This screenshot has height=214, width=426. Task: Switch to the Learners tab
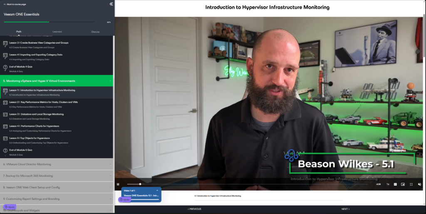click(57, 32)
